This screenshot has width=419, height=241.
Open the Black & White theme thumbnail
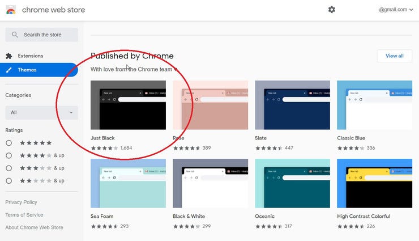[x=210, y=183]
